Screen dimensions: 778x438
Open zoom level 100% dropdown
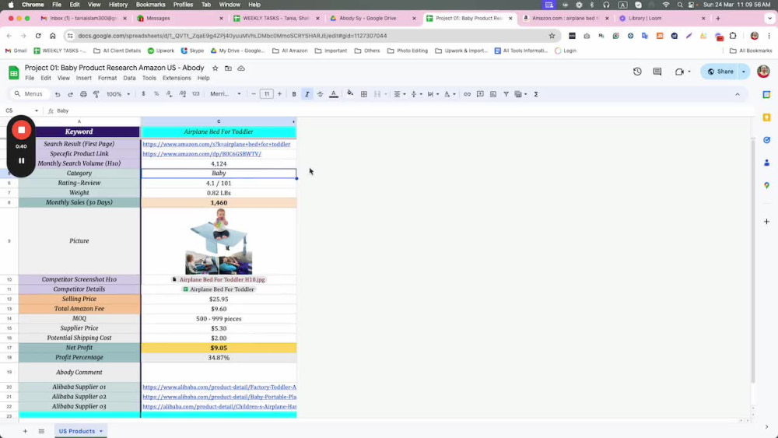118,94
